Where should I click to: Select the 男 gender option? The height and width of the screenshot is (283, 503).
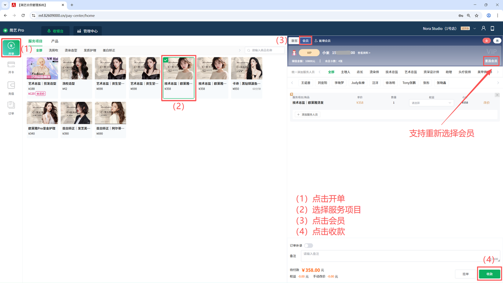point(497,41)
